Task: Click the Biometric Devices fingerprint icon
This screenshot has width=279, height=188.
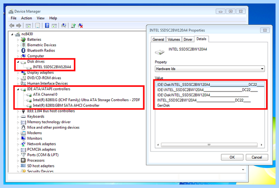Action: [x=23, y=45]
